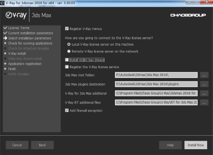Enable Install WIBU key drivers
213x155 pixels.
click(67, 60)
